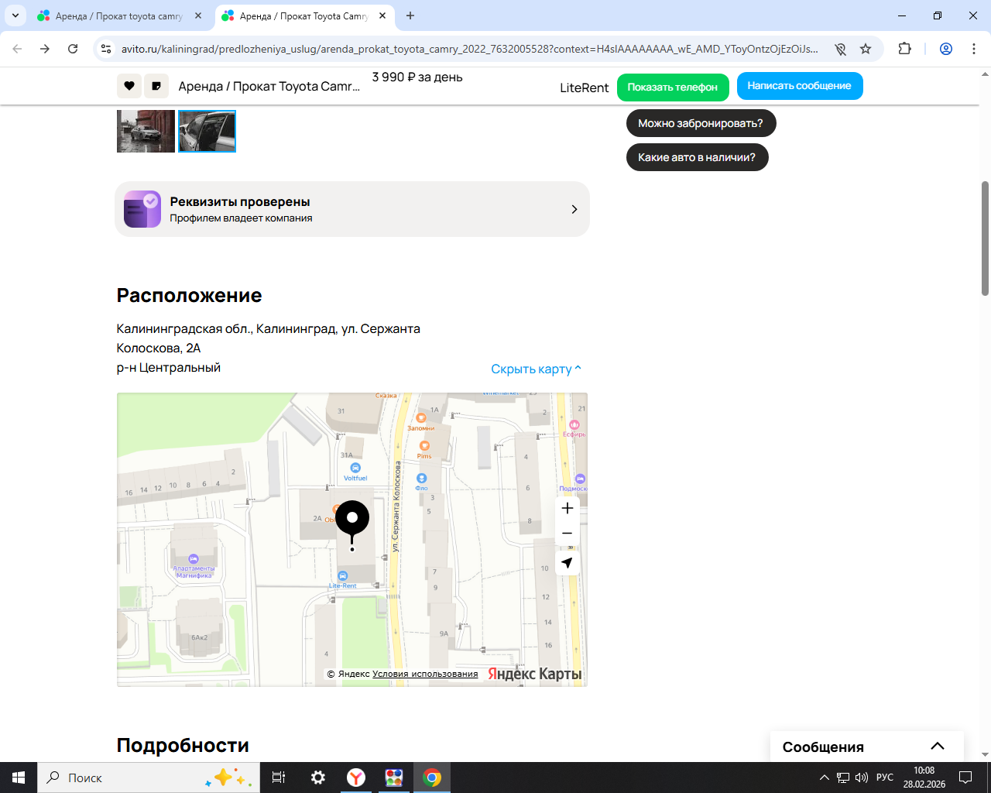
Task: Open Условия использования map terms link
Action: pyautogui.click(x=425, y=674)
